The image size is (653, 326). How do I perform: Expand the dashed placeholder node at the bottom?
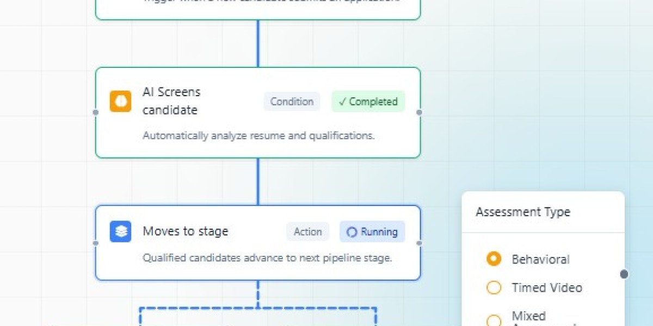click(257, 318)
